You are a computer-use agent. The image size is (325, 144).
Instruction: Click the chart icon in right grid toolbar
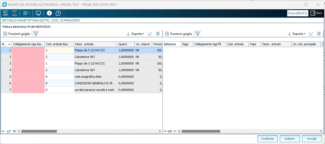[x=311, y=34]
